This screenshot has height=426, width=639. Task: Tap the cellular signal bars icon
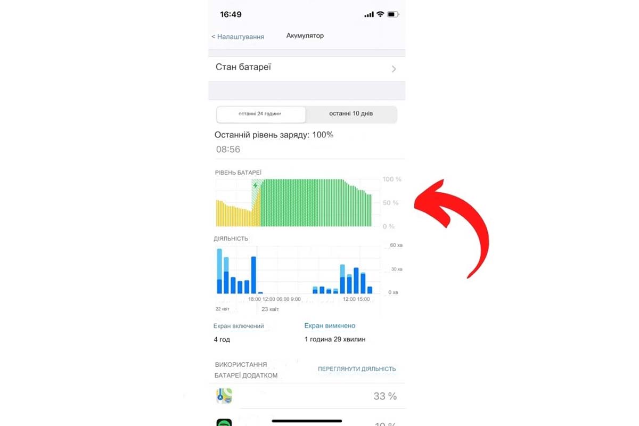click(x=369, y=14)
